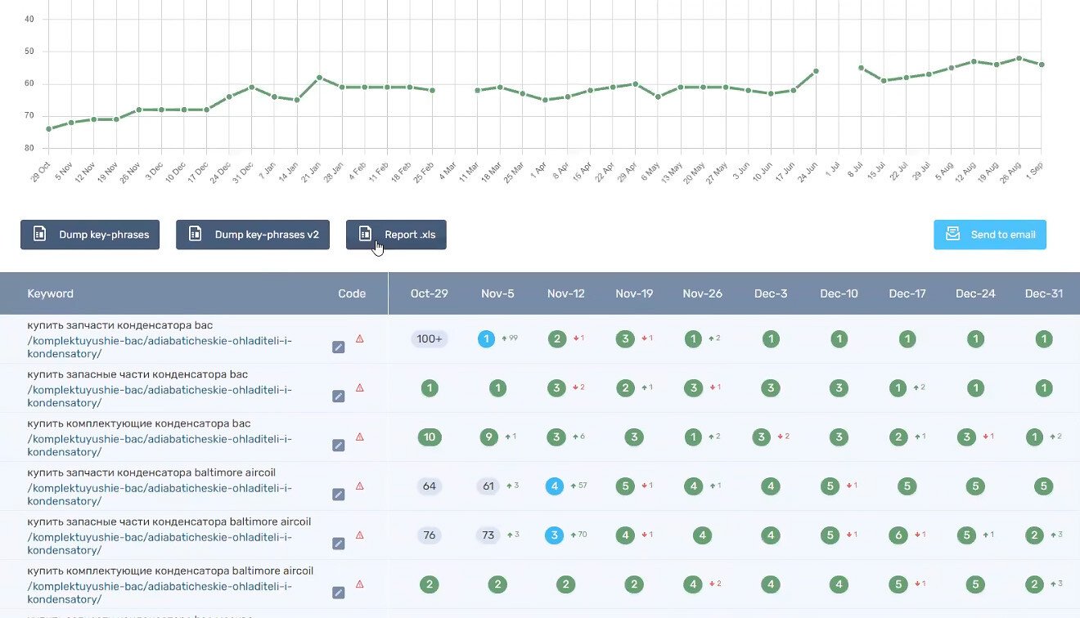Click the Dump key-phrases button
1080x618 pixels.
click(90, 235)
